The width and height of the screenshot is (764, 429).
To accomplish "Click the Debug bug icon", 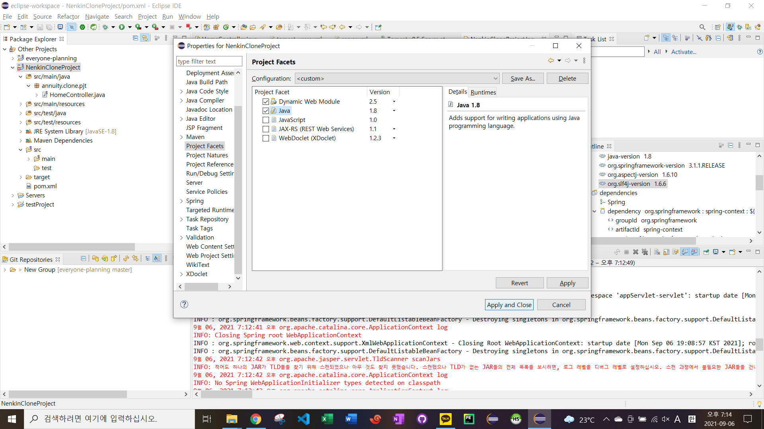I will coord(105,27).
